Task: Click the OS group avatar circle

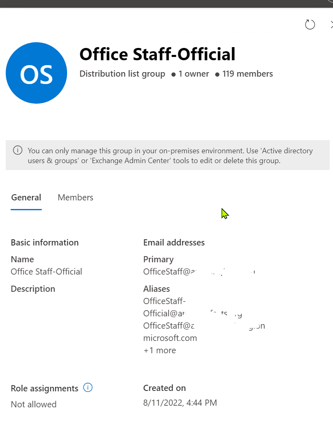Action: pos(36,73)
